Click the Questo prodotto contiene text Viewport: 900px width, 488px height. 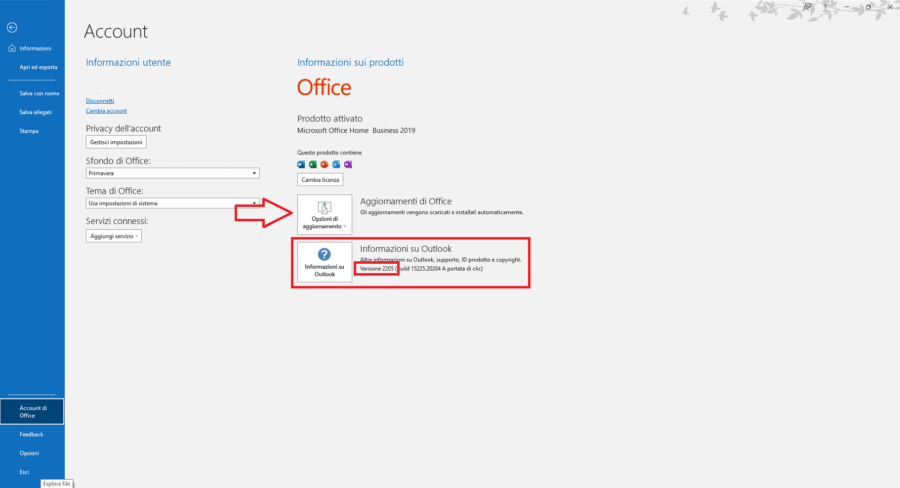(329, 153)
